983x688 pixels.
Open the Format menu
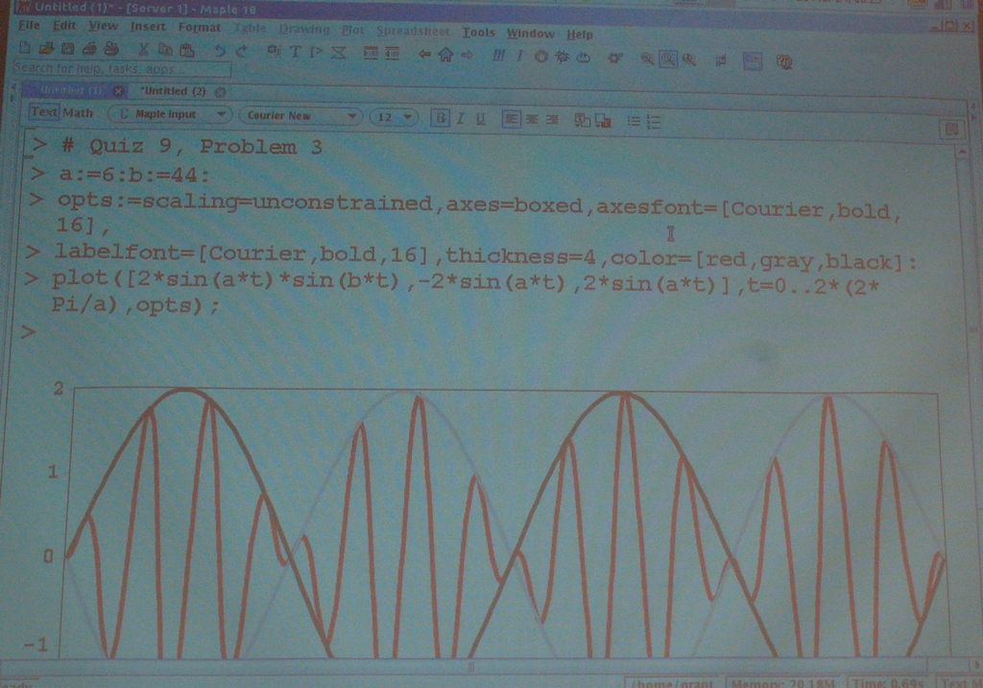[199, 27]
